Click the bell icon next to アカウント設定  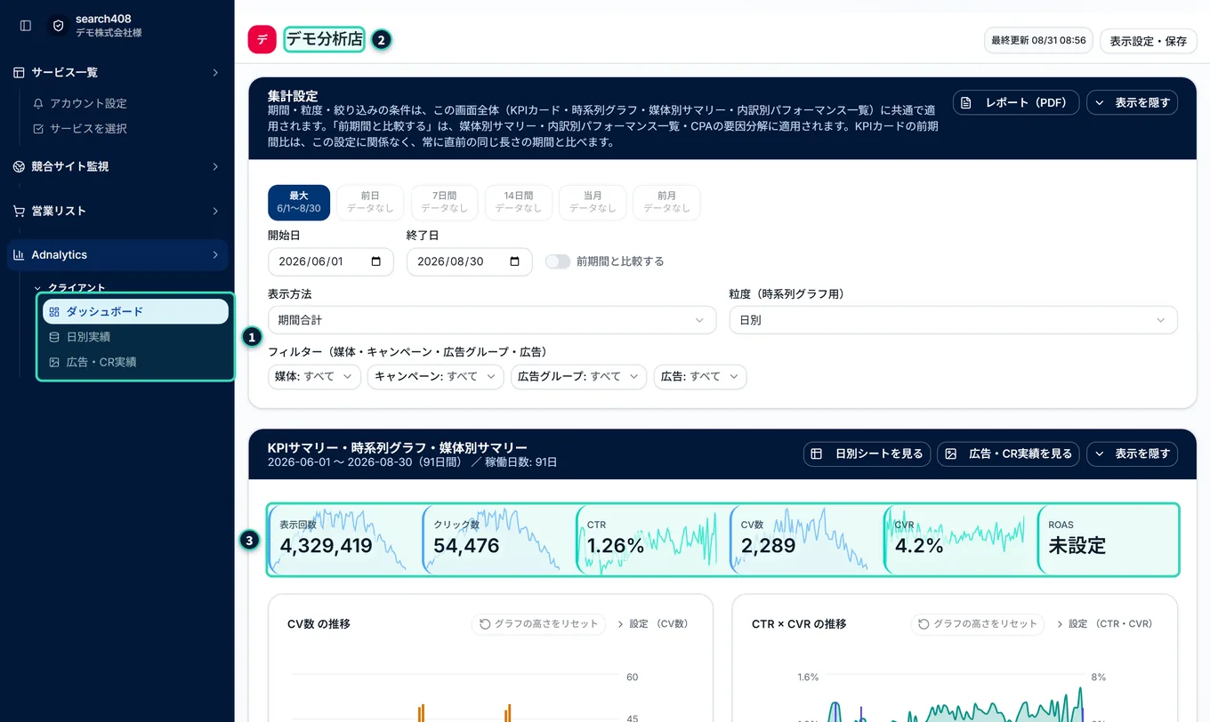click(38, 103)
